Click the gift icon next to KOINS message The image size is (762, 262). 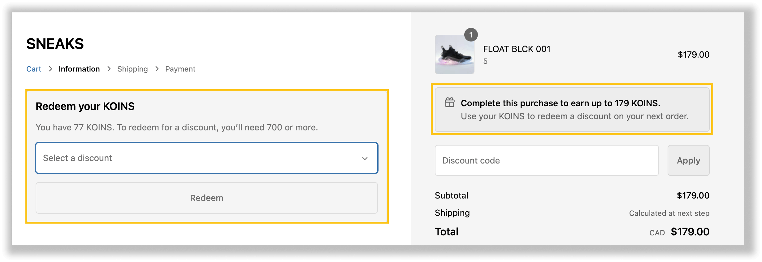tap(449, 103)
